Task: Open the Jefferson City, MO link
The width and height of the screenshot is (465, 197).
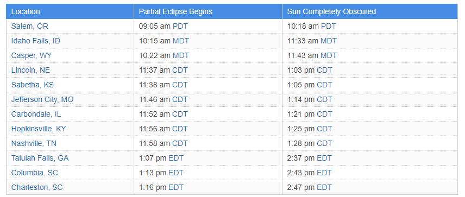Action: coord(42,99)
